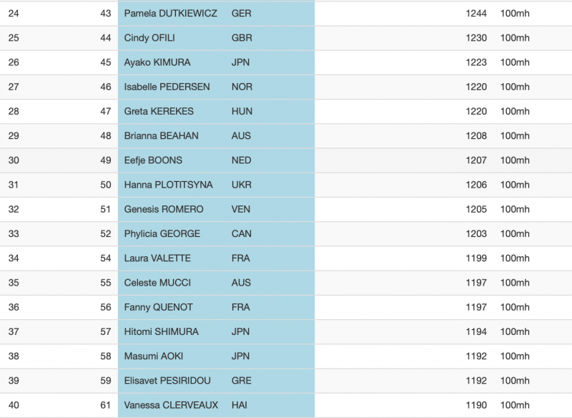Click athlete name Pamela DUTKIEWICZ

[x=170, y=14]
